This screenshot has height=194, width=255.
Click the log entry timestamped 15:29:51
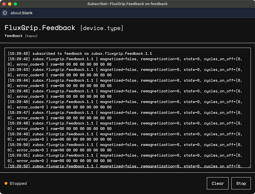pyautogui.click(x=125, y=158)
